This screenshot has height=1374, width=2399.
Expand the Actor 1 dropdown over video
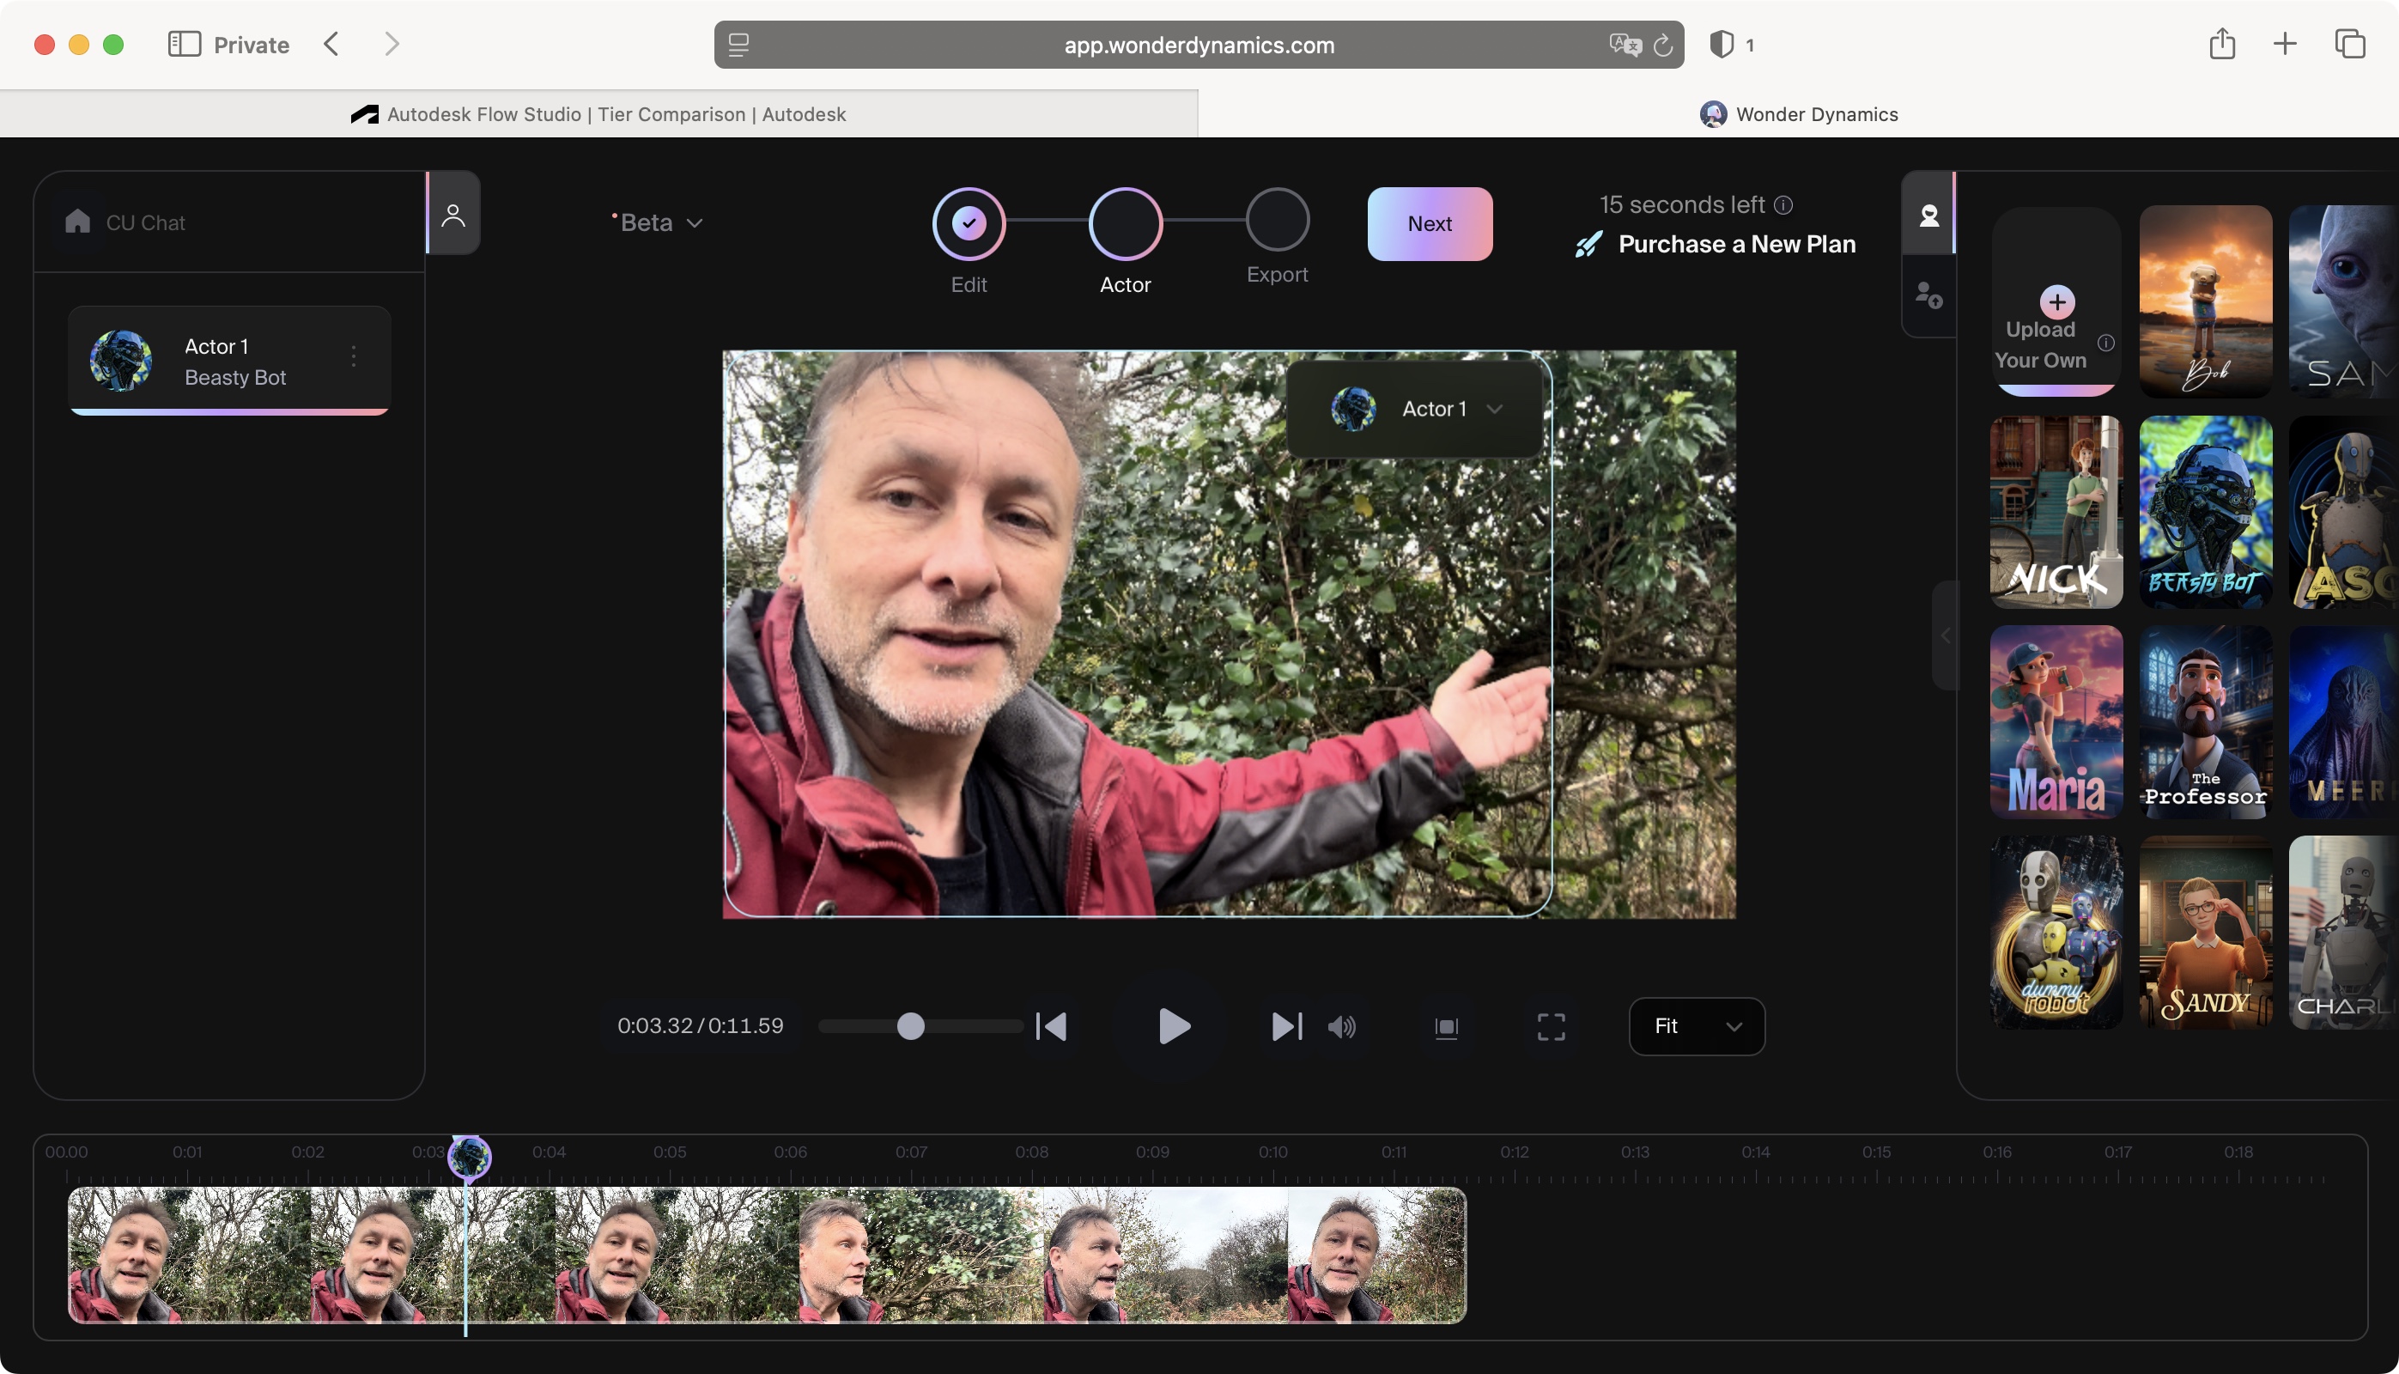click(x=1493, y=409)
